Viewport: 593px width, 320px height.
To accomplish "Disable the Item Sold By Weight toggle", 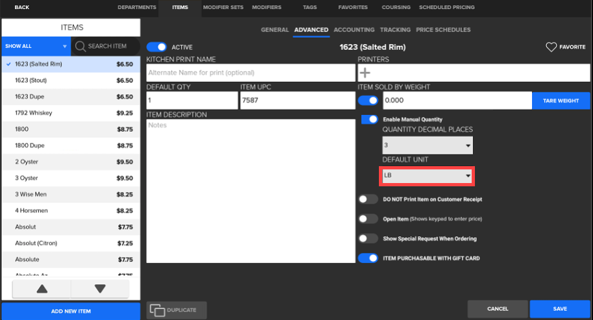I will coord(369,101).
